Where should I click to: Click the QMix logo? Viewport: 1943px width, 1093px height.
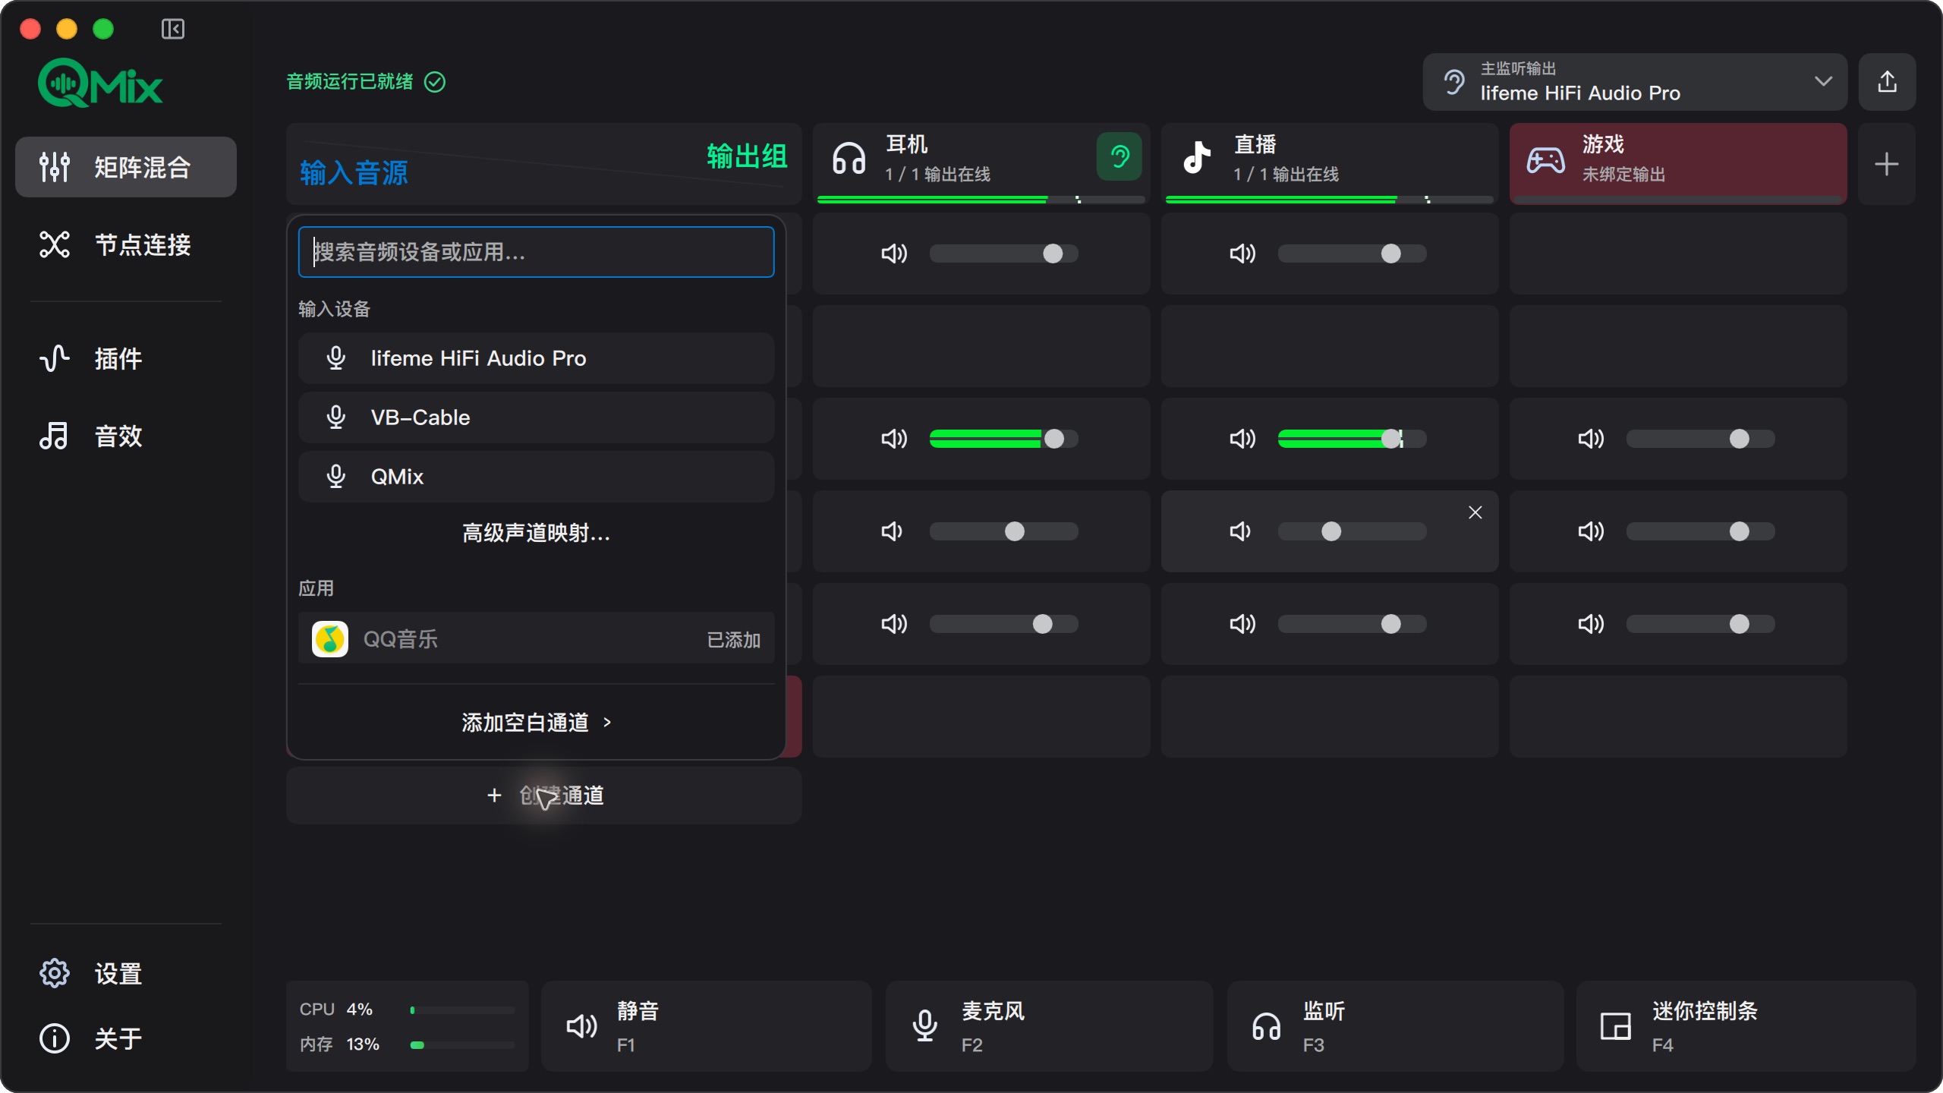click(x=100, y=83)
